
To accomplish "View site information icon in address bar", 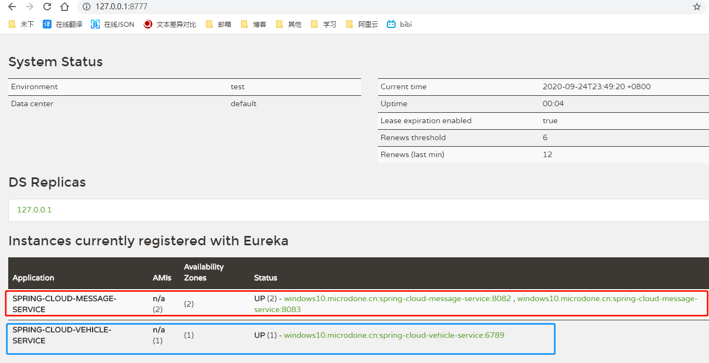I will (86, 7).
